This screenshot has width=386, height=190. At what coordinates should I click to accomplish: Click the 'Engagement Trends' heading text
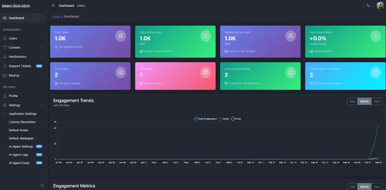click(74, 100)
